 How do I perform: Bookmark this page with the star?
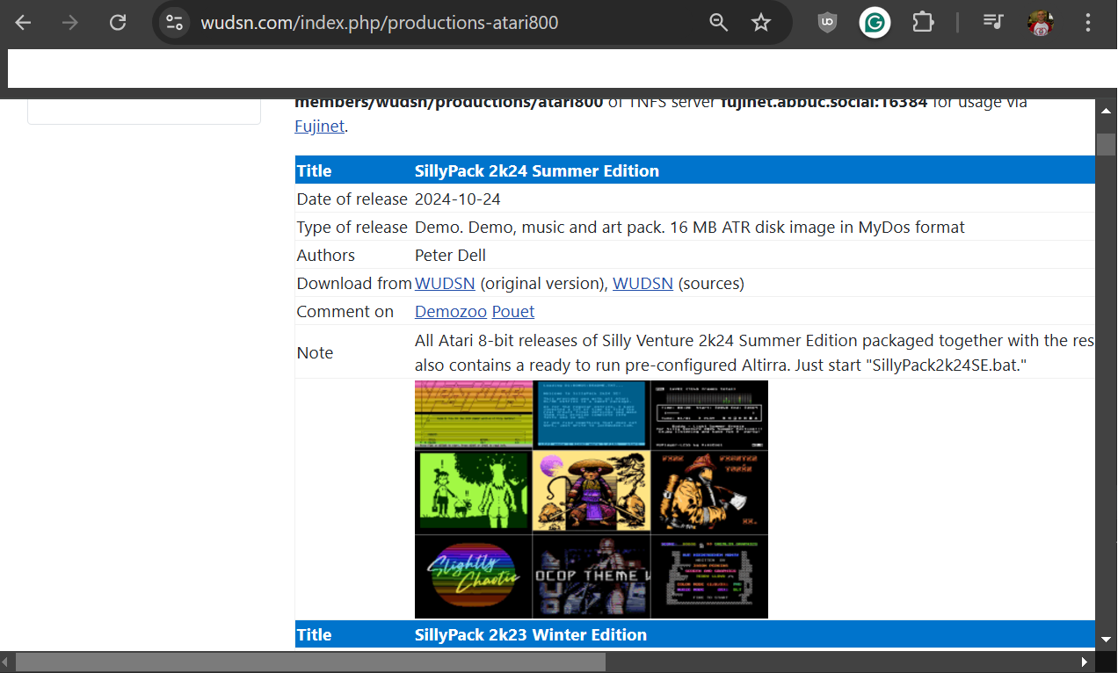(761, 23)
